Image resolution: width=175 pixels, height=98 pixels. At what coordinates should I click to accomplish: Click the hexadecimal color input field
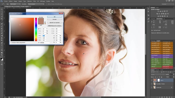[x=45, y=43]
